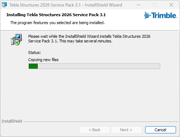Image resolution: width=180 pixels, height=137 pixels.
Task: Click the Trimble wordmark text
Action: pos(164,15)
